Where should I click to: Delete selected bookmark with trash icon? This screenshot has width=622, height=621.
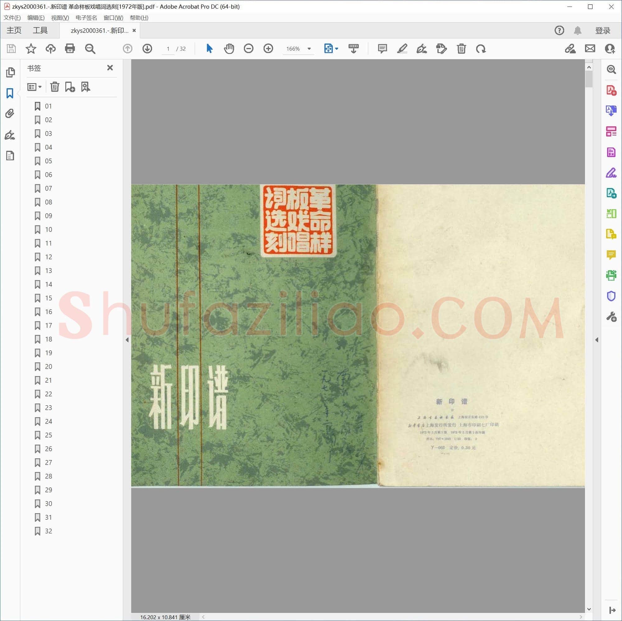[55, 87]
